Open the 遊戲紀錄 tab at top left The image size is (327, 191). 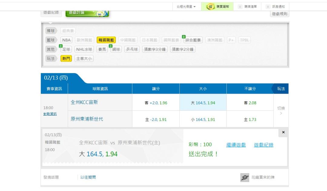tap(51, 13)
